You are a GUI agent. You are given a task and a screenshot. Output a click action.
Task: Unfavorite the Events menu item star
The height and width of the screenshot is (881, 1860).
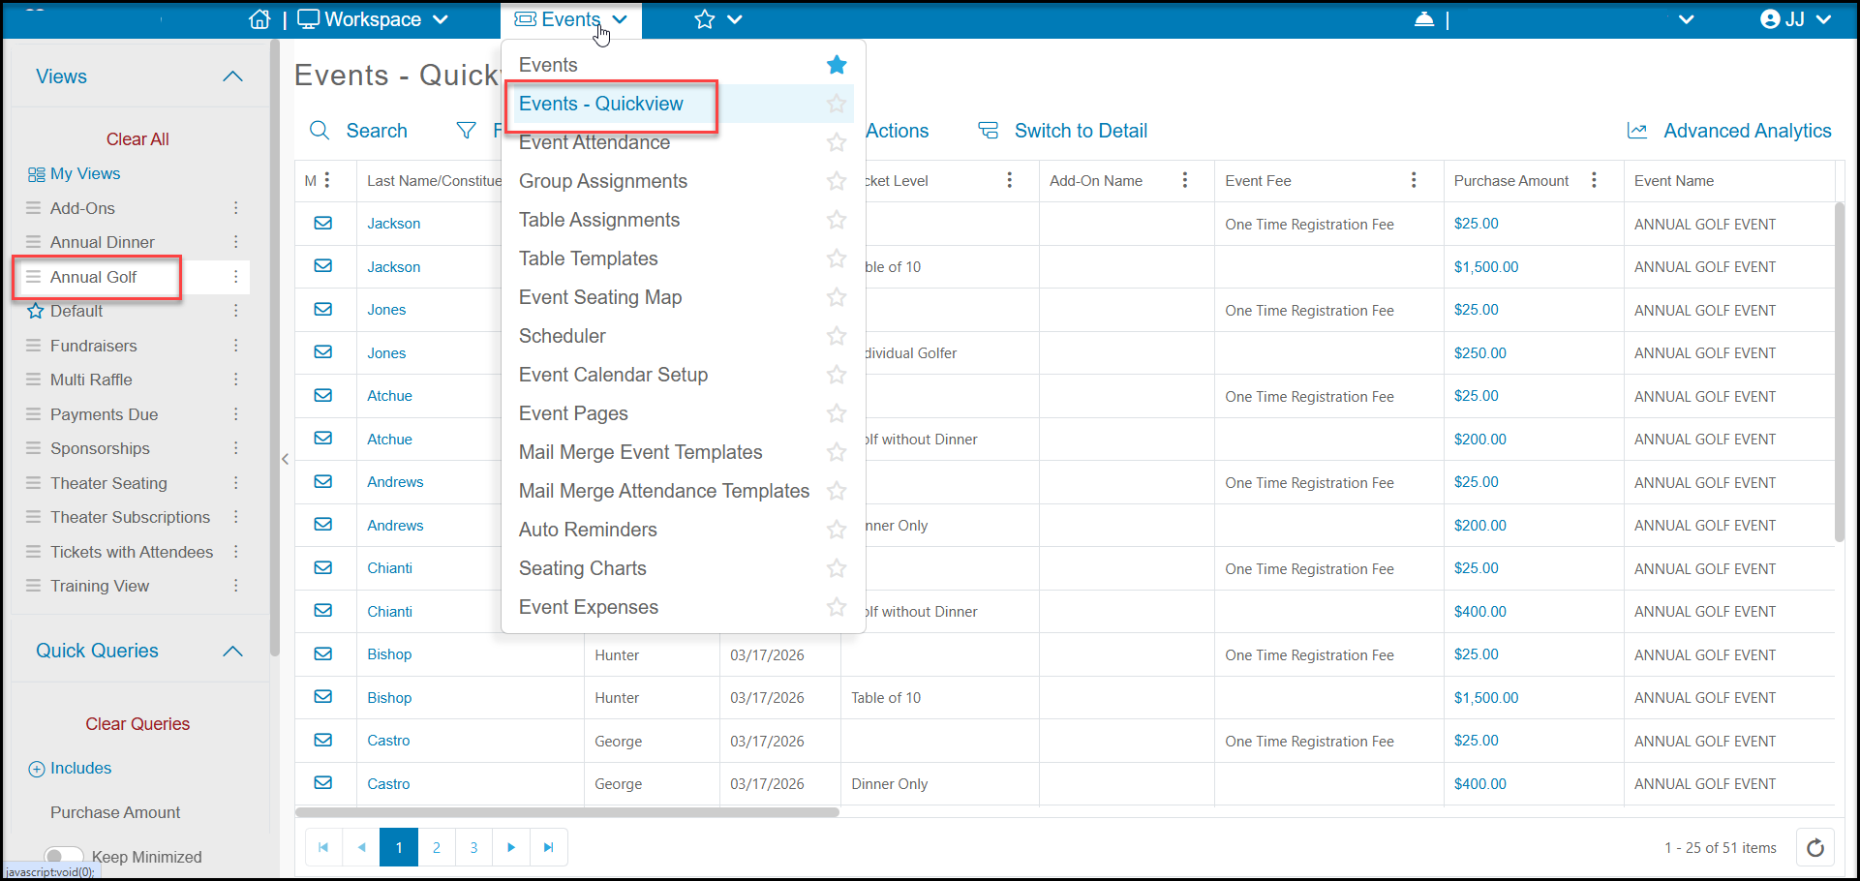(x=837, y=65)
